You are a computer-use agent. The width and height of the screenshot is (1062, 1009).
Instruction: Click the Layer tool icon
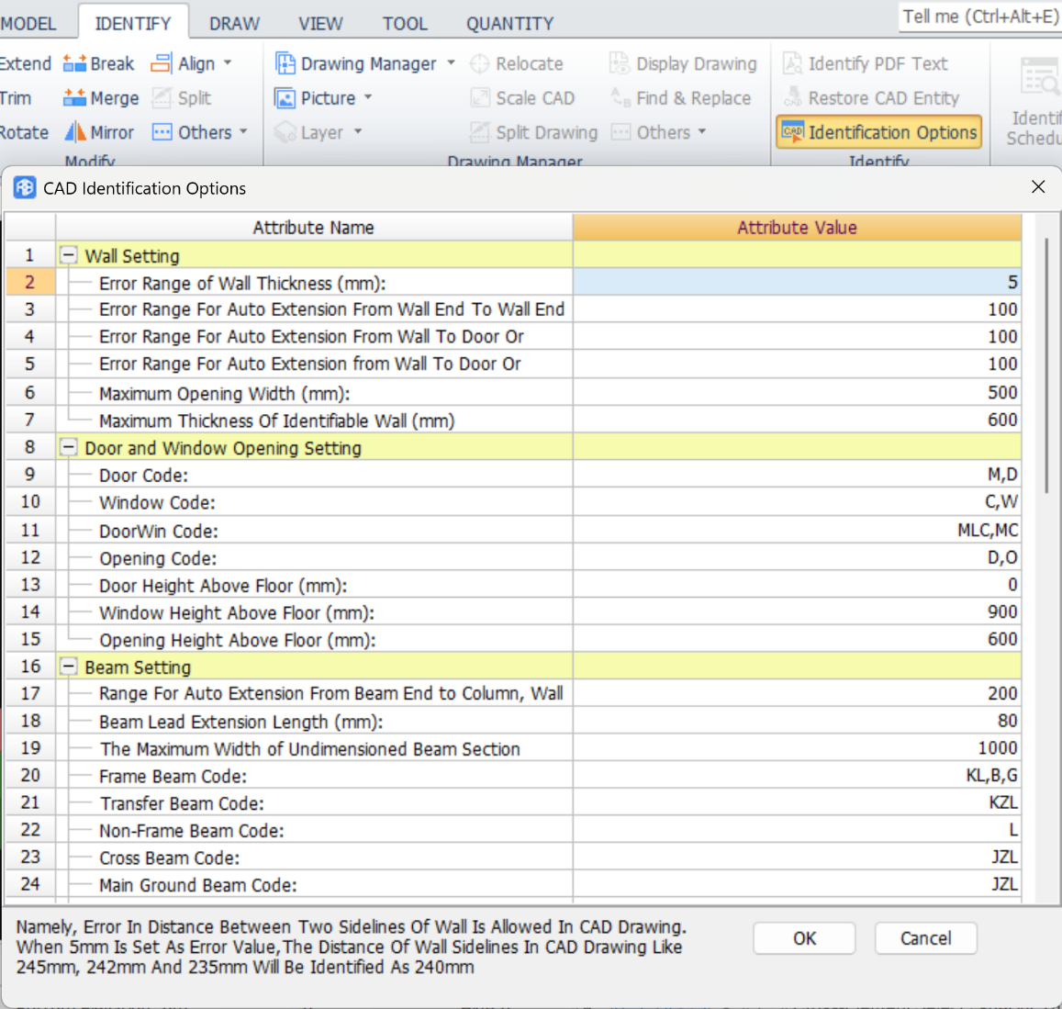285,132
